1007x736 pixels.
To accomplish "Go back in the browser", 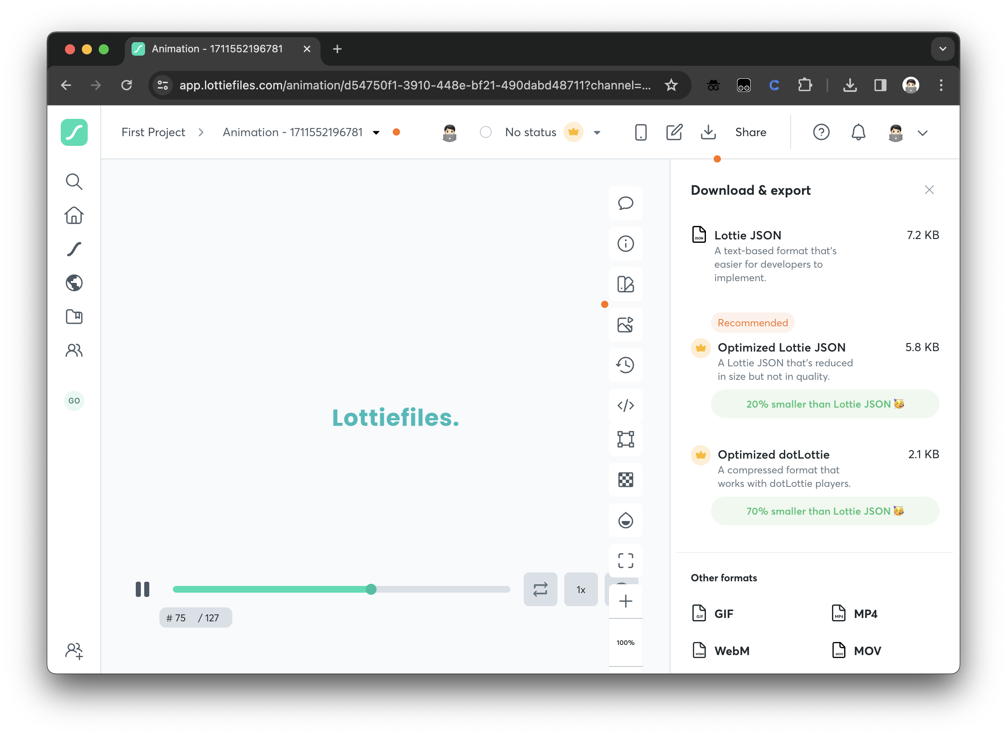I will 66,85.
